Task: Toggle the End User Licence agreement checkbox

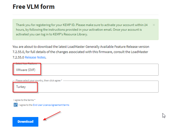Action: 16,105
